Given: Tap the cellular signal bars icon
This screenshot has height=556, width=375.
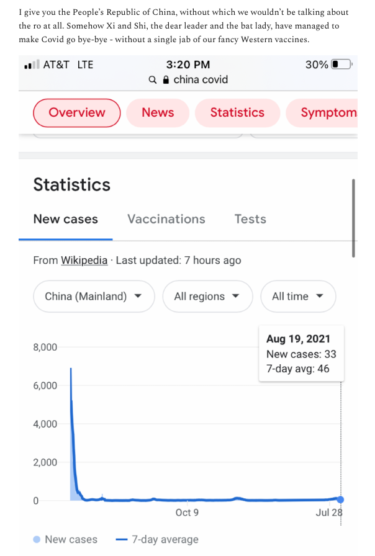Looking at the screenshot, I should pos(32,65).
